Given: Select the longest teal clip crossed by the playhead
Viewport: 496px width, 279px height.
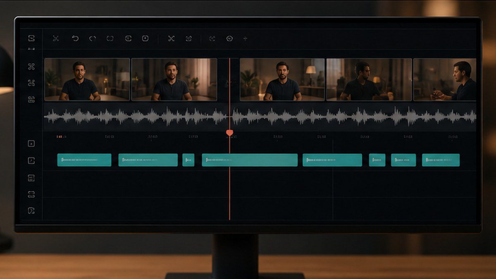Looking at the screenshot, I should 250,160.
